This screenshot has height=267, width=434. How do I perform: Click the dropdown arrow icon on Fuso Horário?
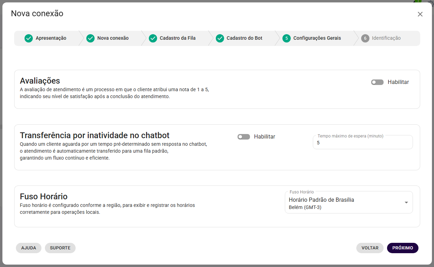(x=406, y=202)
